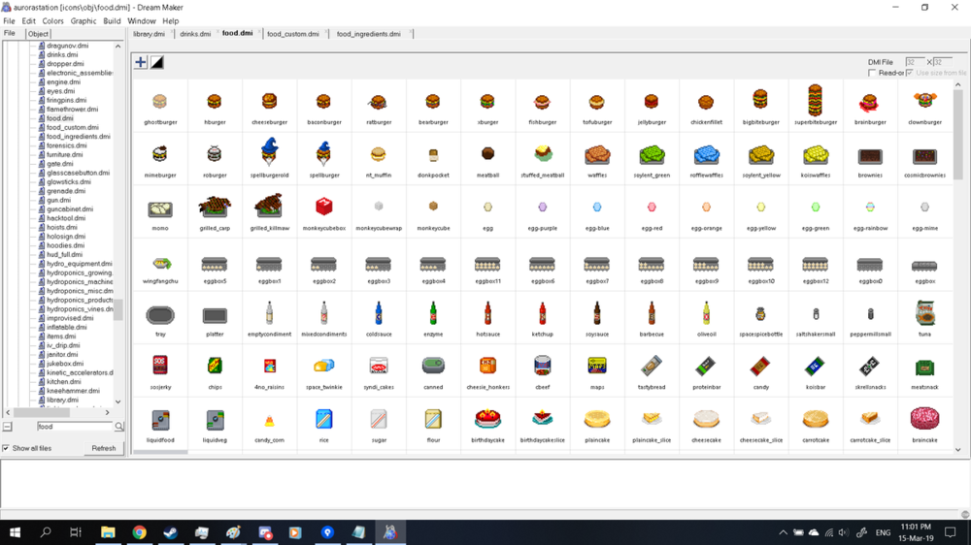Click file tree horizontal scroll right arrow
Viewport: 971px width, 545px height.
coord(107,412)
